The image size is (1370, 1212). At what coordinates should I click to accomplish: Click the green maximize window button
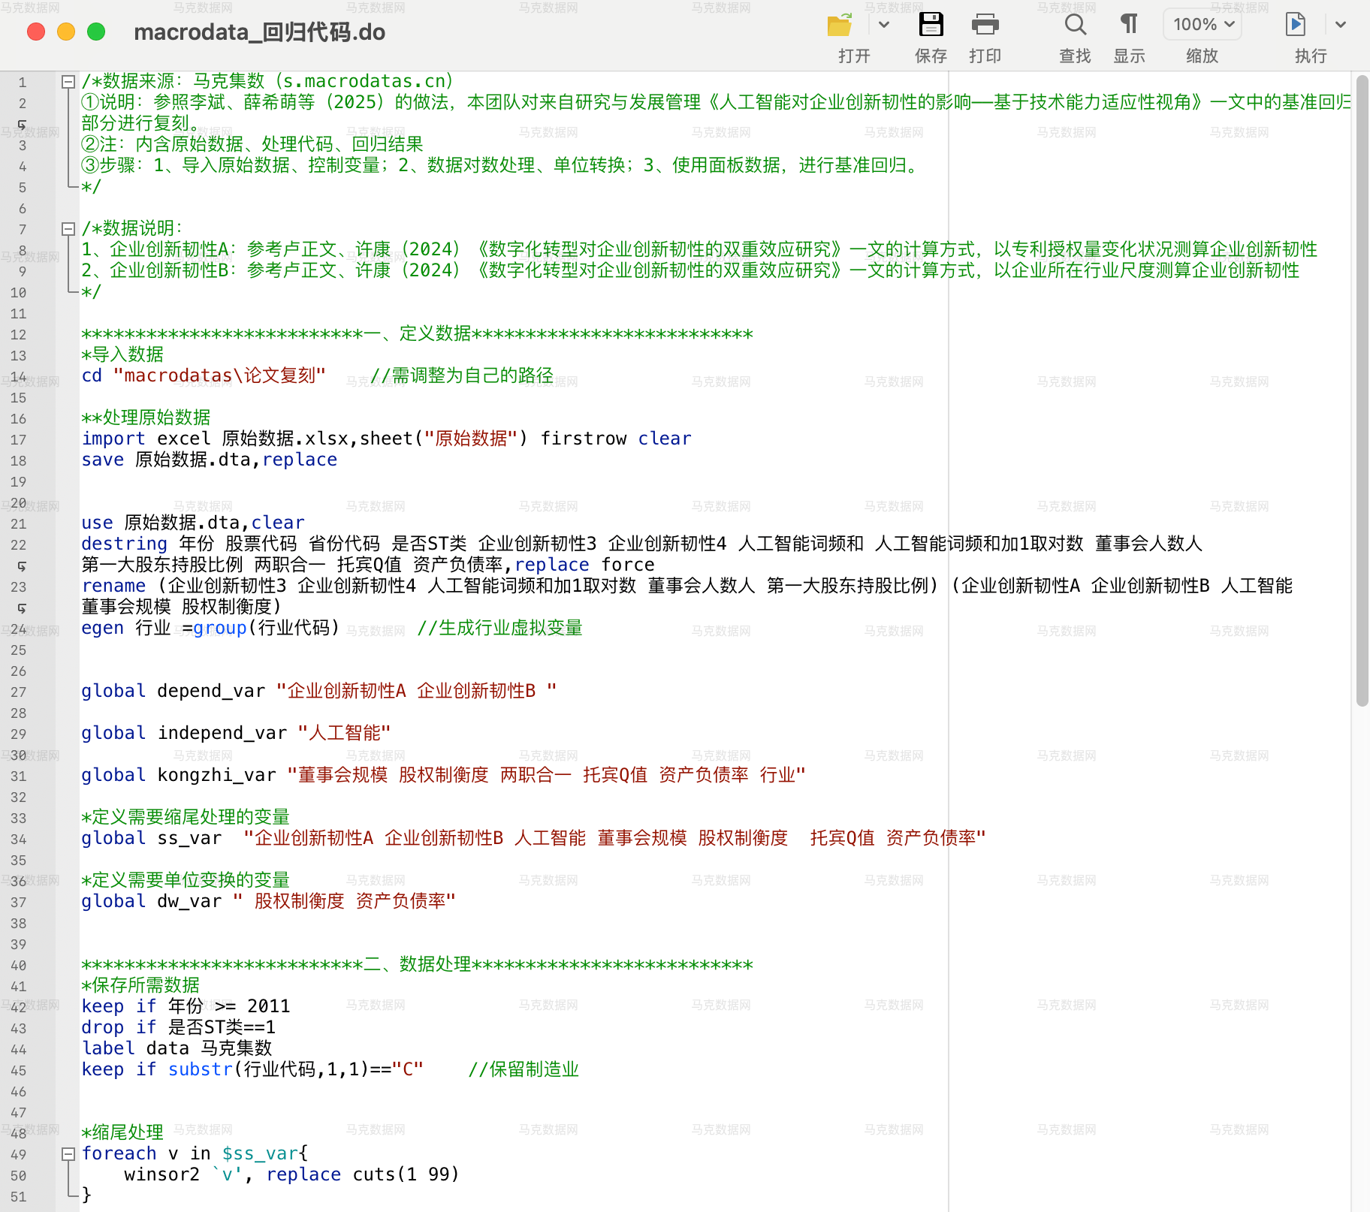pos(96,32)
